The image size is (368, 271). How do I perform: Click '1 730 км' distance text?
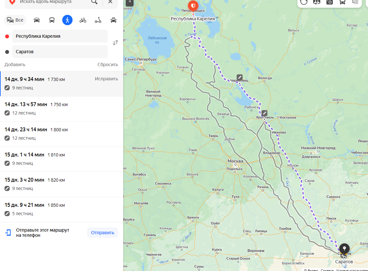[56, 80]
